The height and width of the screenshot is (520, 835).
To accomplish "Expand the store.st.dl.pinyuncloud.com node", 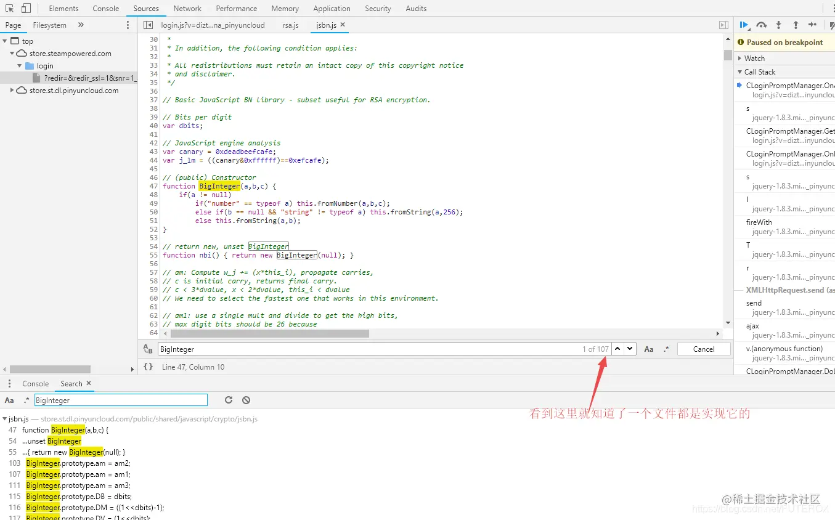I will click(x=12, y=91).
